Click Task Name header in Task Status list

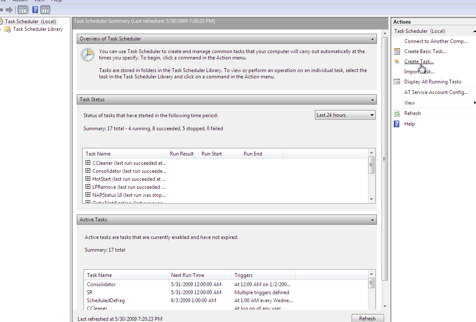tap(125, 153)
